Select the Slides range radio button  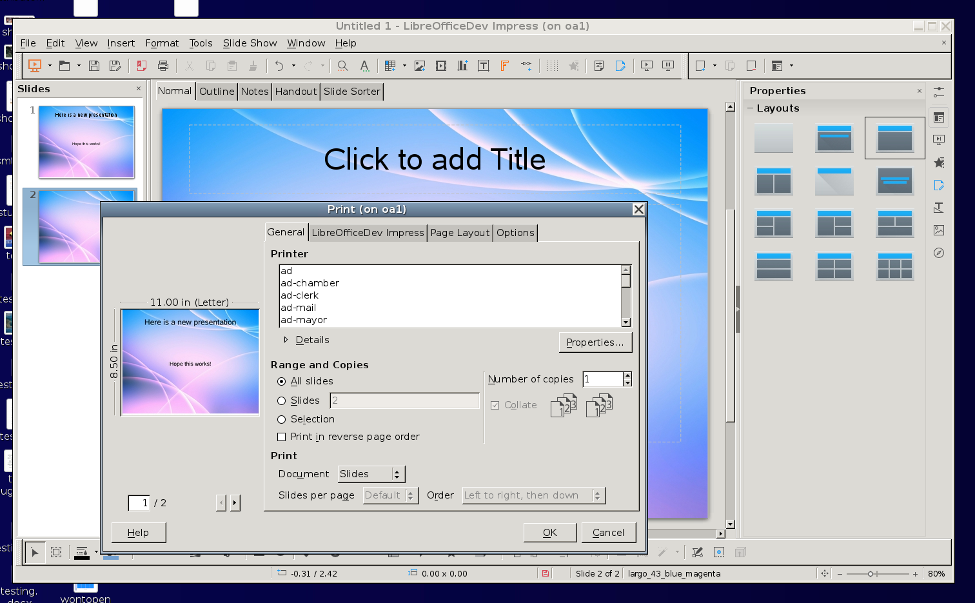(281, 401)
